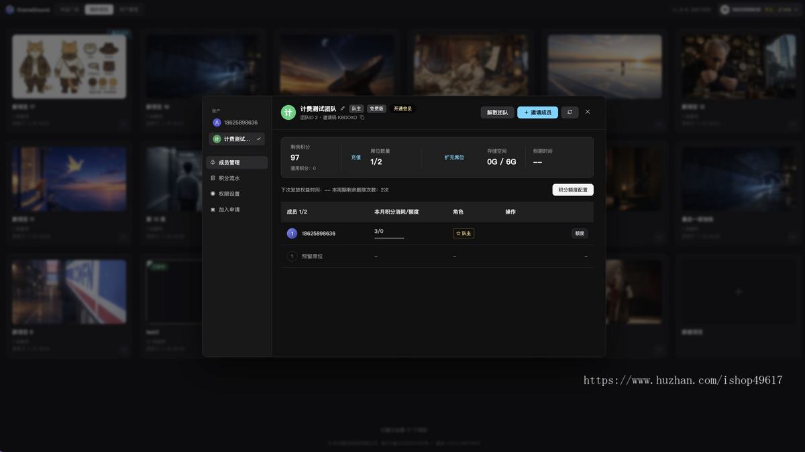Click 本月积分消耗/额度 column header

[x=396, y=212]
